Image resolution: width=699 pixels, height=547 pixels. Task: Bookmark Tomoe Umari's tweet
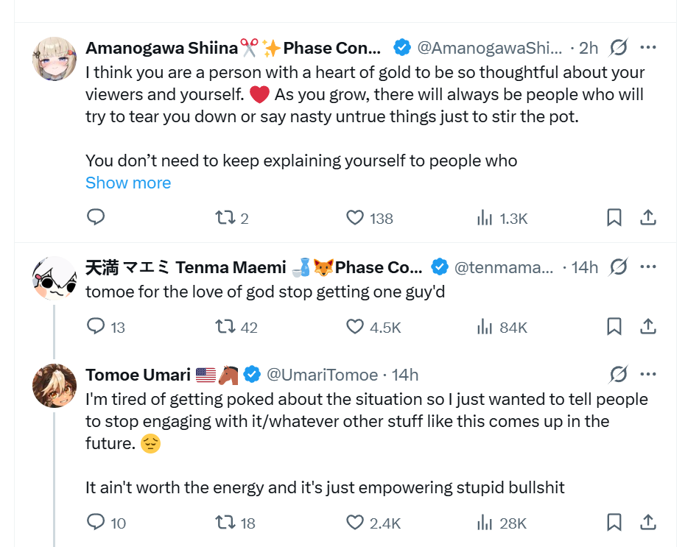point(614,522)
